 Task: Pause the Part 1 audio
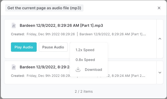[53, 47]
